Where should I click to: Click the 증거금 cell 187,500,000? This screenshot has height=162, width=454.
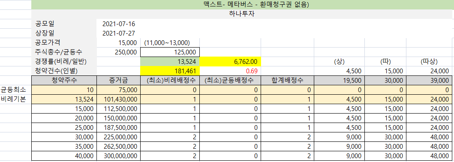coord(119,128)
